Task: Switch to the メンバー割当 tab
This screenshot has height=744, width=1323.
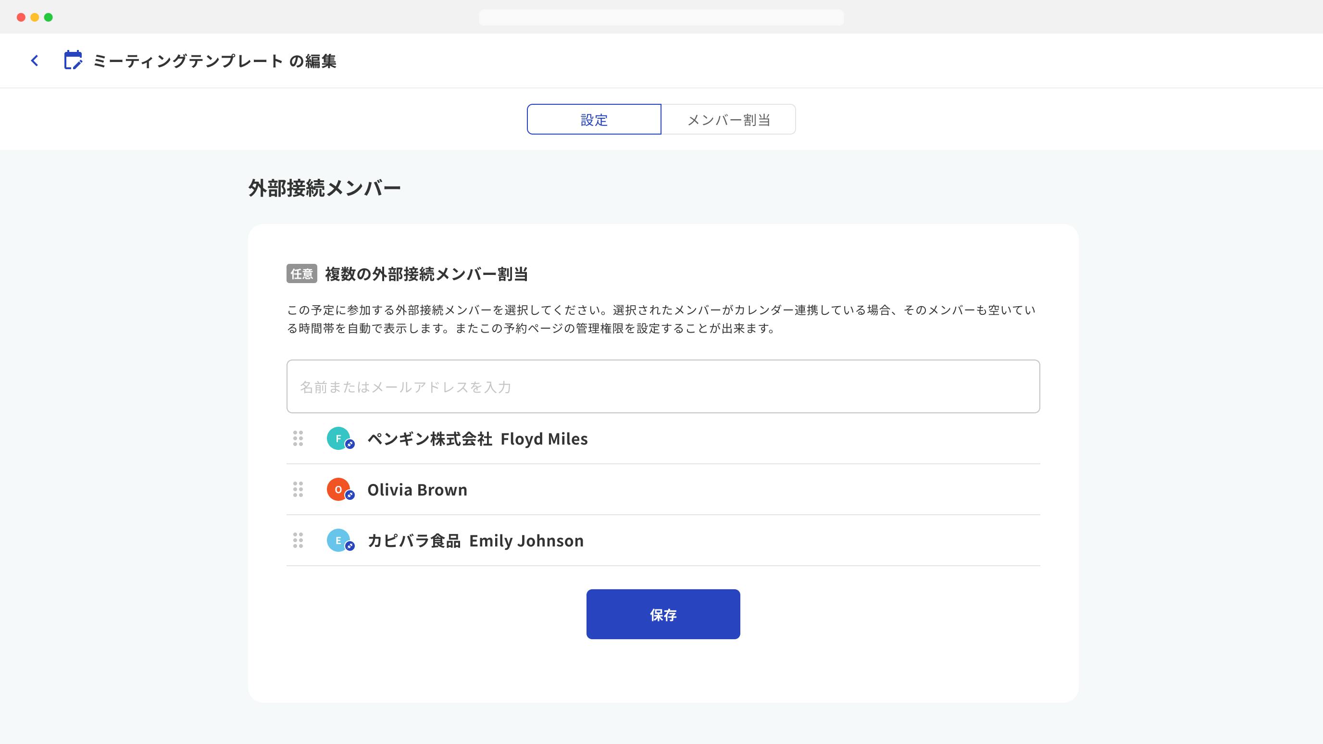Action: 729,119
